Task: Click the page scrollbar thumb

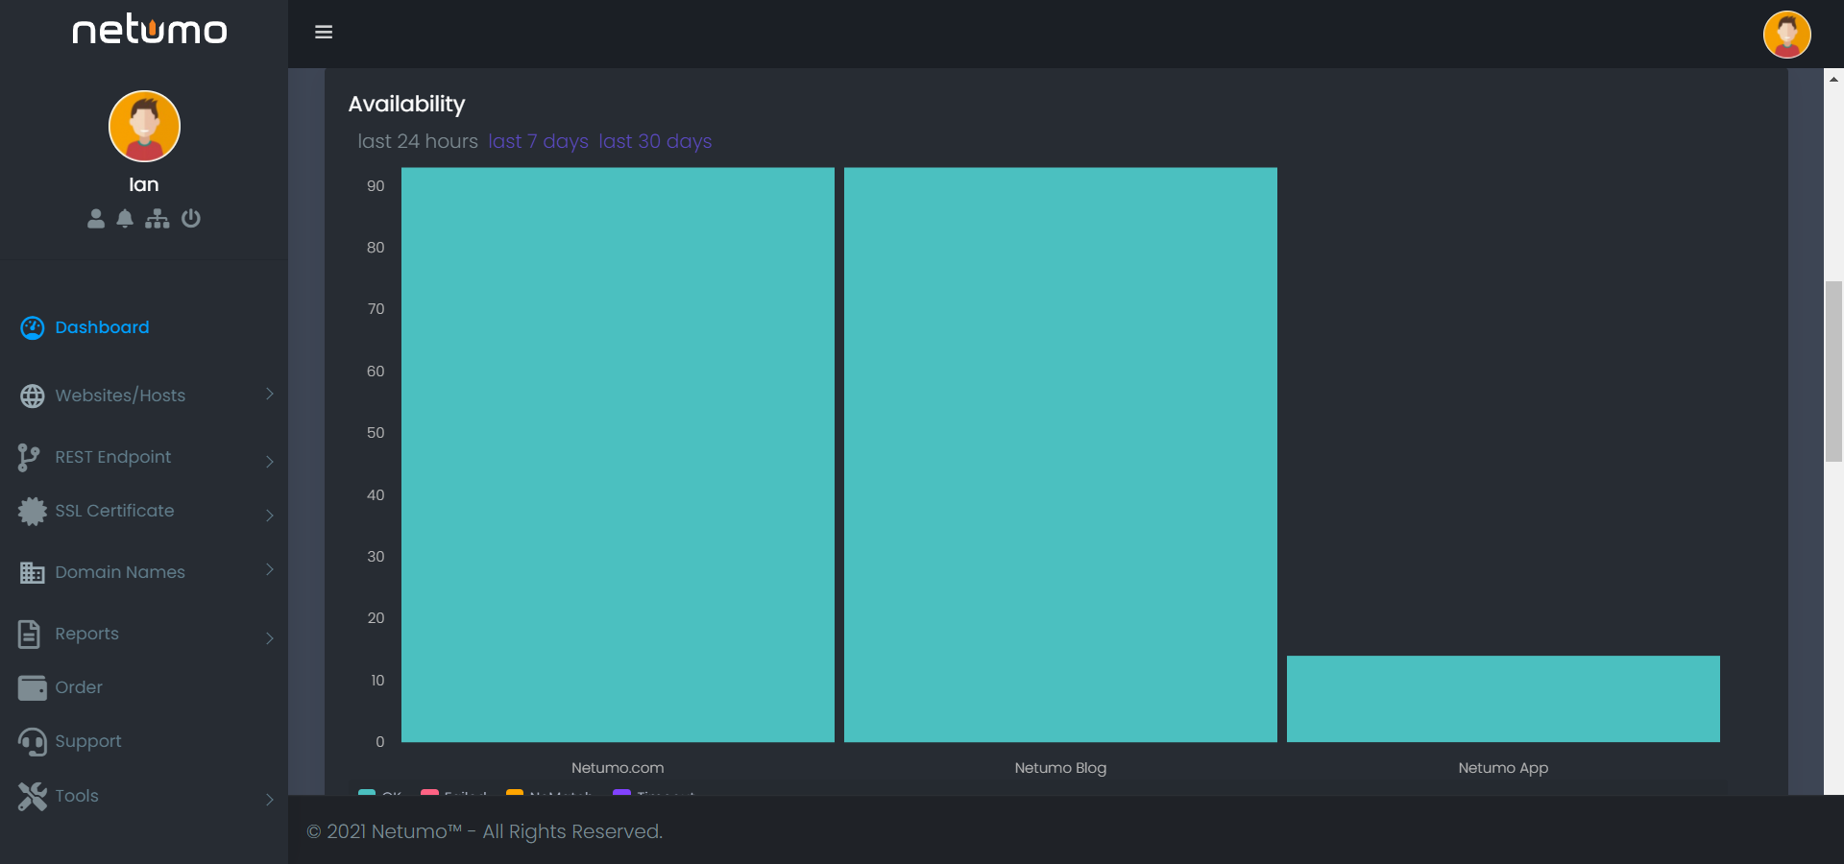Action: click(x=1834, y=372)
